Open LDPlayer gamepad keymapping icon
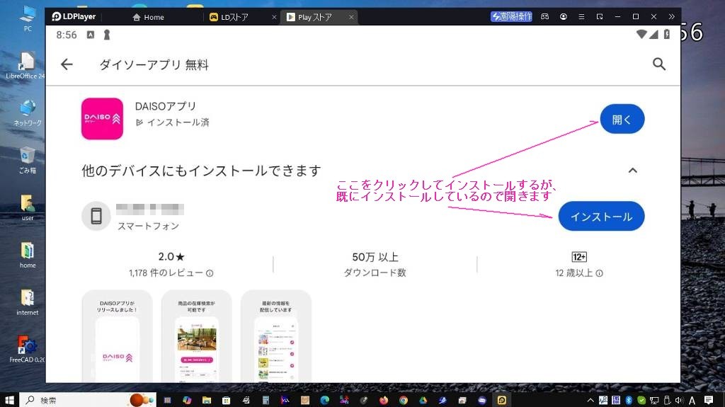The width and height of the screenshot is (725, 407). (544, 16)
